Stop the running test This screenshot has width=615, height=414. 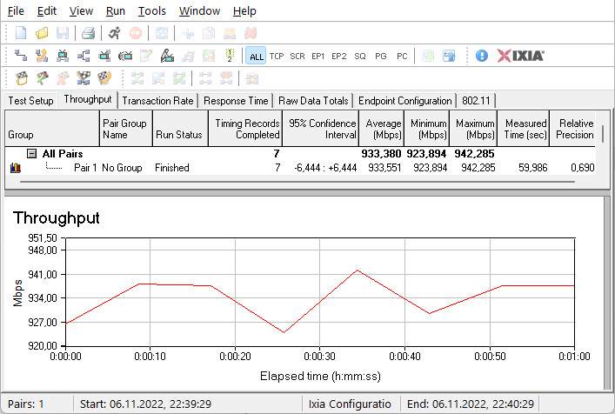pos(136,33)
